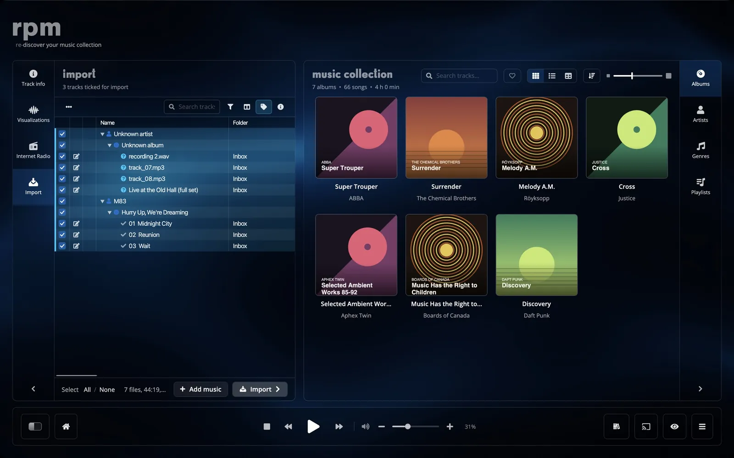Untick the checkbox for track_07.mp3
734x458 pixels.
(62, 168)
